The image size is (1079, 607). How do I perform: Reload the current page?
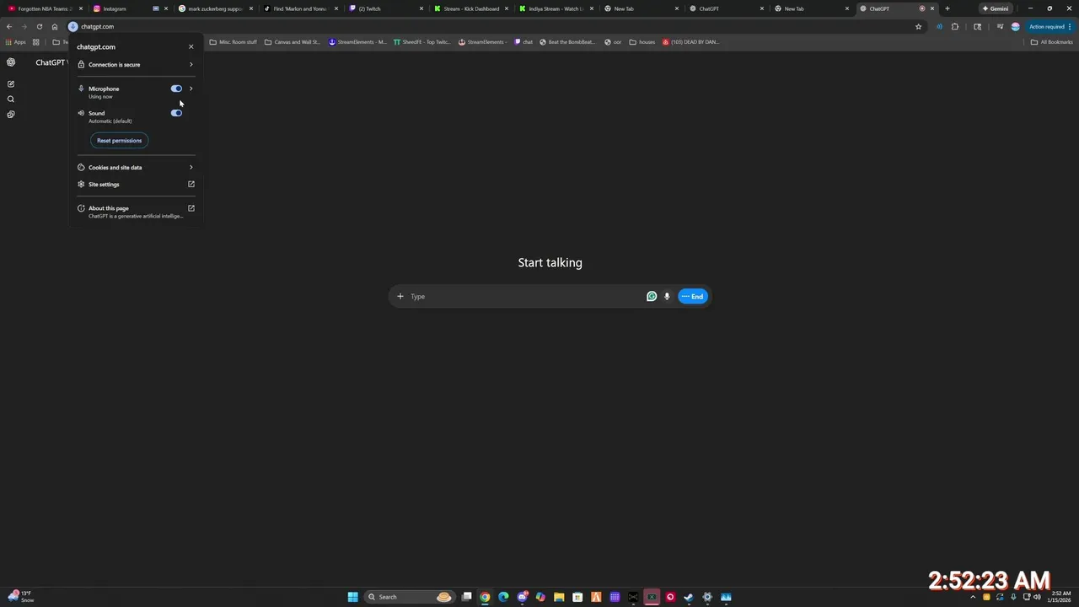point(39,26)
